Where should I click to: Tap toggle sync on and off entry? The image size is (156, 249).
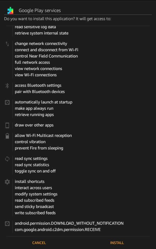[35, 171]
